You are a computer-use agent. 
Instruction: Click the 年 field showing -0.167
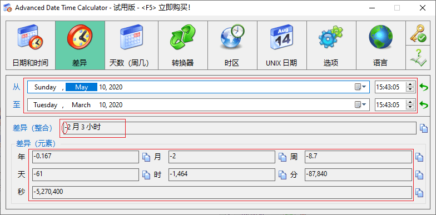pos(86,157)
